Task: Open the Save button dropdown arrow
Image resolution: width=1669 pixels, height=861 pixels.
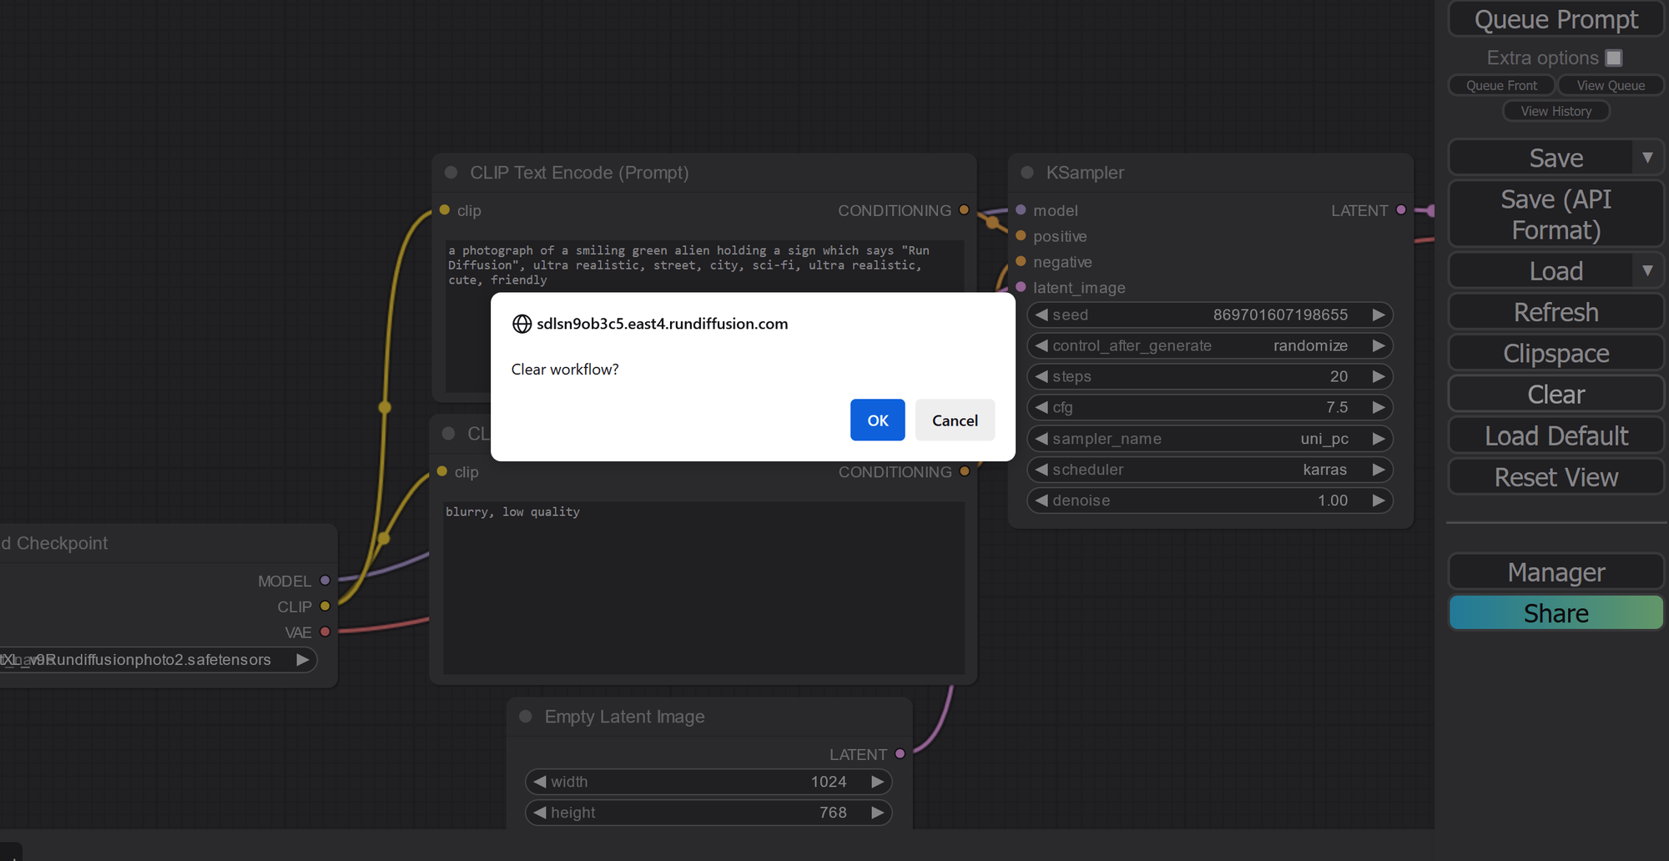Action: (x=1648, y=157)
